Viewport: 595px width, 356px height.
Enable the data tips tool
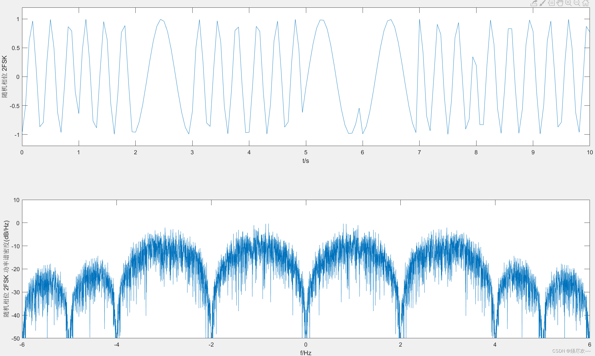point(551,3)
